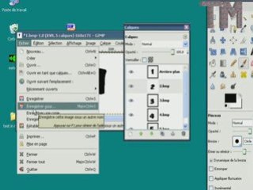
Task: Lower the selected layer
Action: [152, 134]
